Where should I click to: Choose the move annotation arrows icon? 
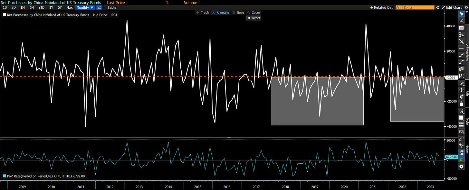point(461,90)
